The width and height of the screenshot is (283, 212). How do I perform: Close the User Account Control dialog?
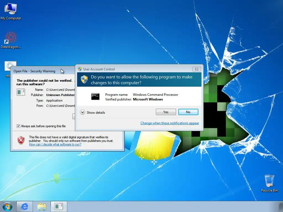tap(196, 69)
